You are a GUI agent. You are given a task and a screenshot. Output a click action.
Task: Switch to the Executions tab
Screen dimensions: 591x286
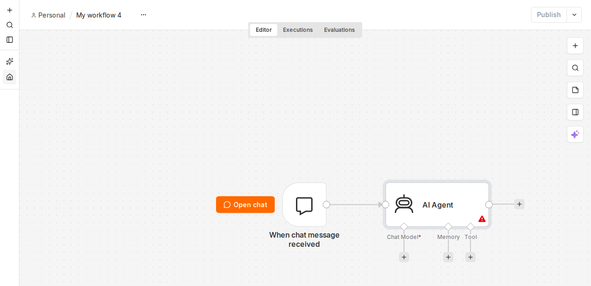[x=298, y=30]
